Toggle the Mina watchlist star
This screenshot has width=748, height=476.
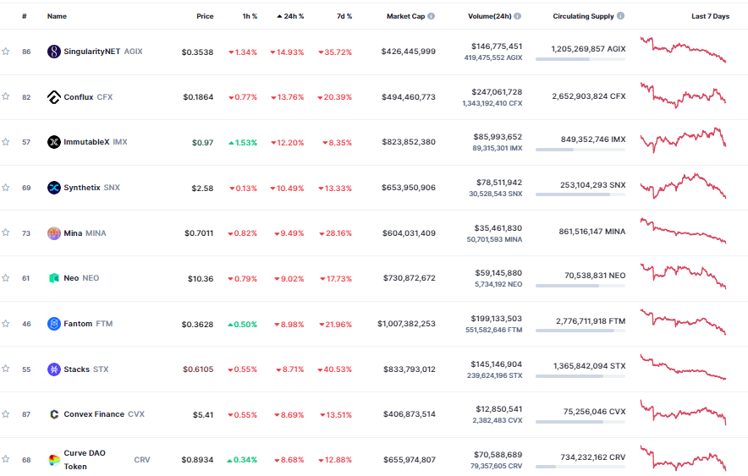(6, 233)
